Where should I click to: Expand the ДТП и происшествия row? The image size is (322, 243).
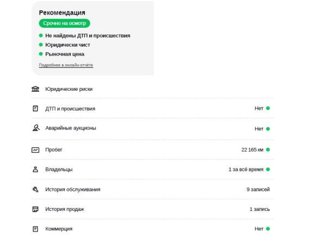coord(152,108)
